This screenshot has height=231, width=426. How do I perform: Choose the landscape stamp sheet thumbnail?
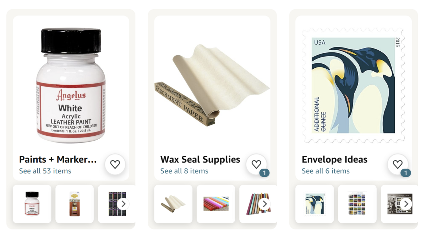[x=357, y=204]
